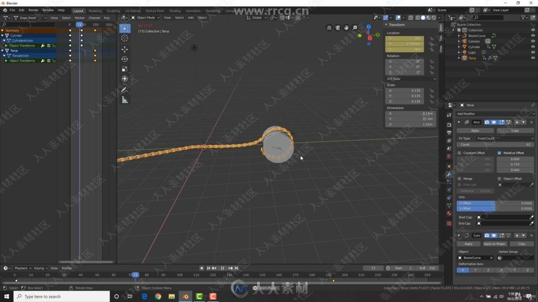Open the Texture properties tab
Viewport: 538px width, 302px height.
(x=449, y=223)
